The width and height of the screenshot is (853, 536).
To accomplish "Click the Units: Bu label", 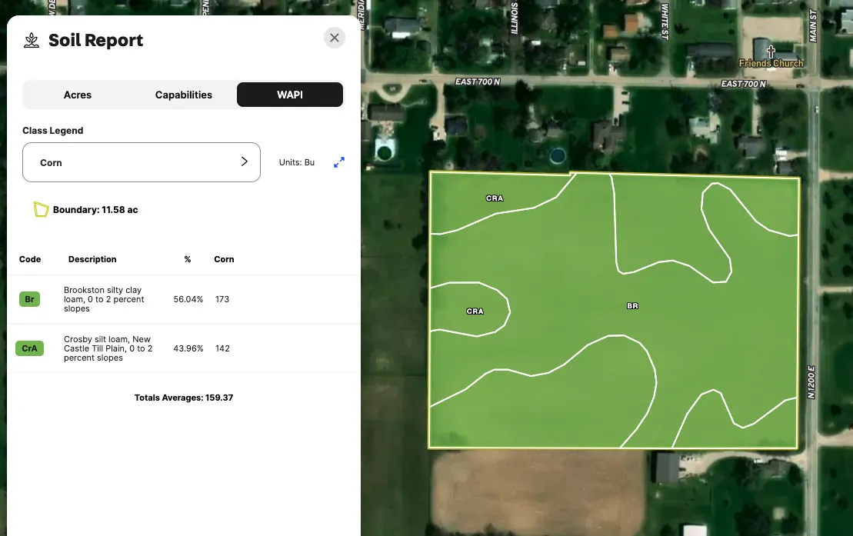I will pos(297,162).
